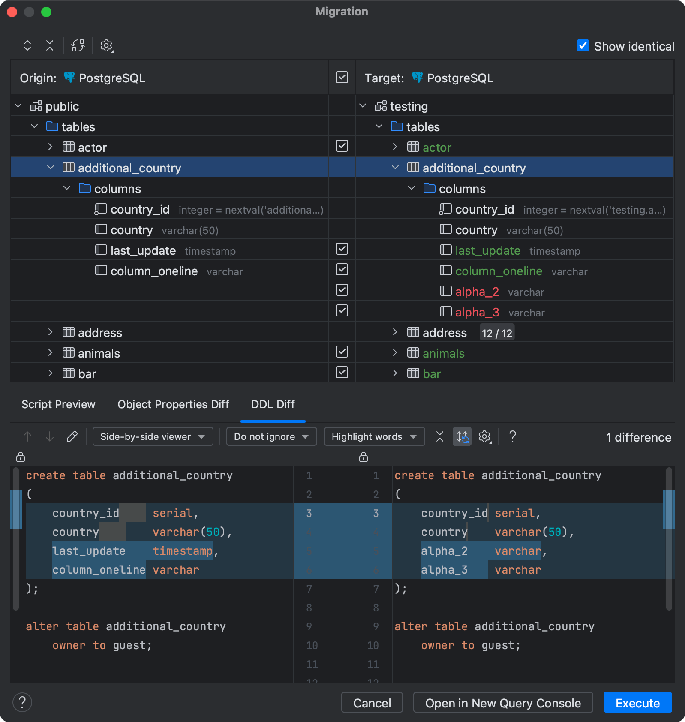
Task: Click the Expand All icon in top toolbar
Action: tap(27, 46)
